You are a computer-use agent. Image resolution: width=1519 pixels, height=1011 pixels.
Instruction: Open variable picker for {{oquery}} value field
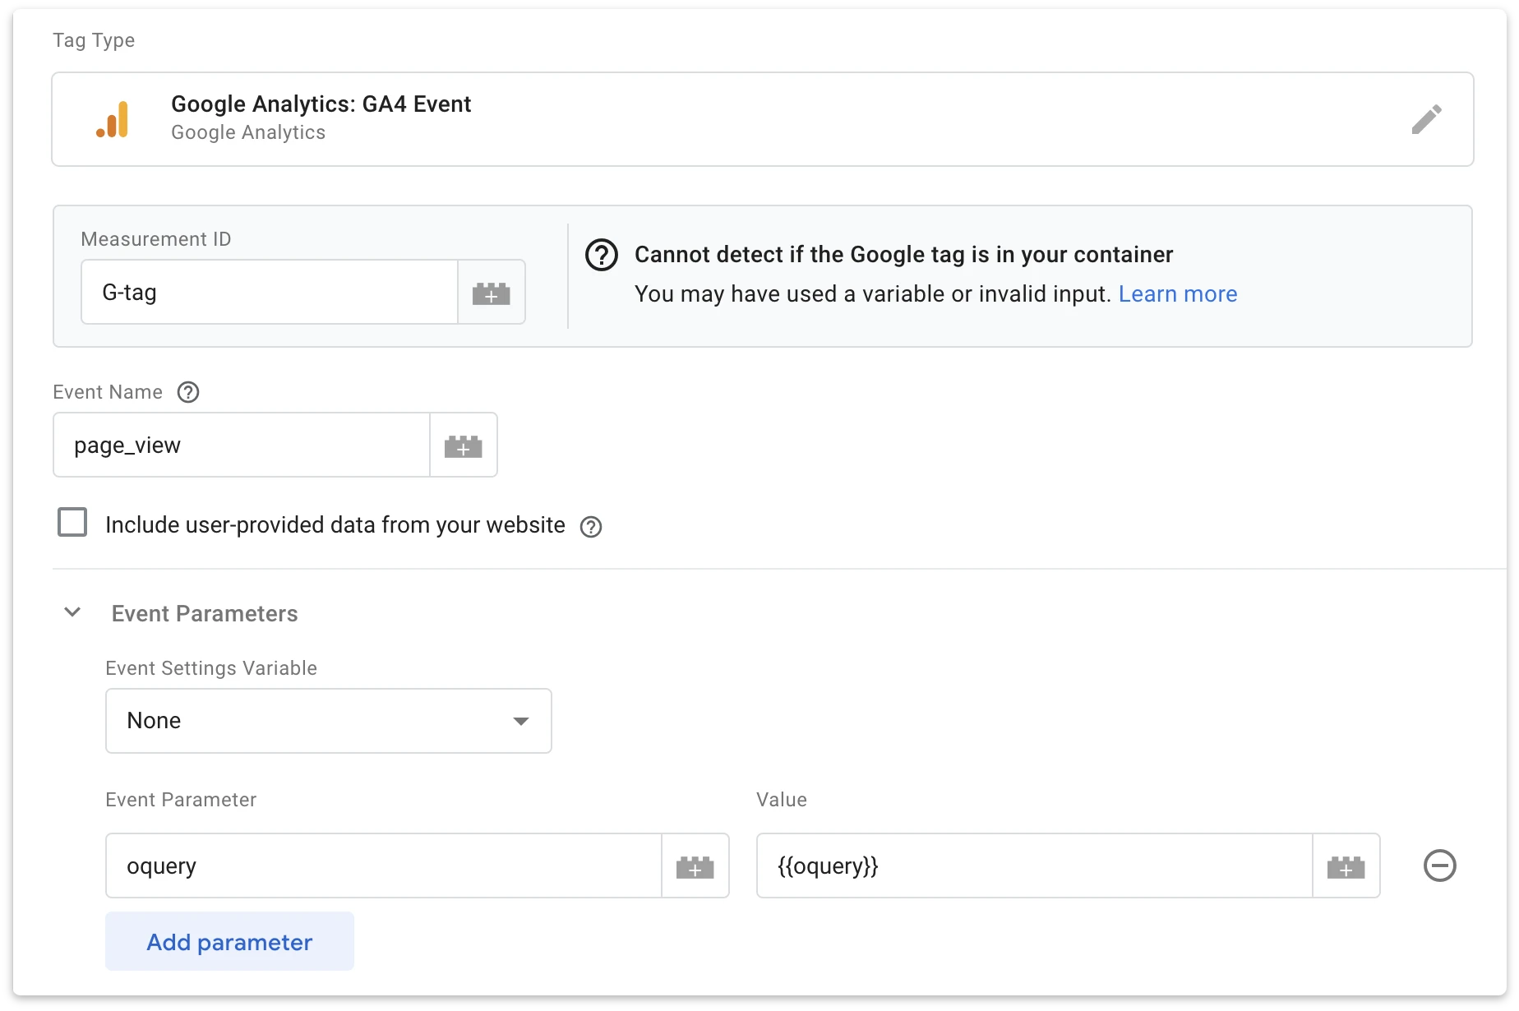[1346, 866]
